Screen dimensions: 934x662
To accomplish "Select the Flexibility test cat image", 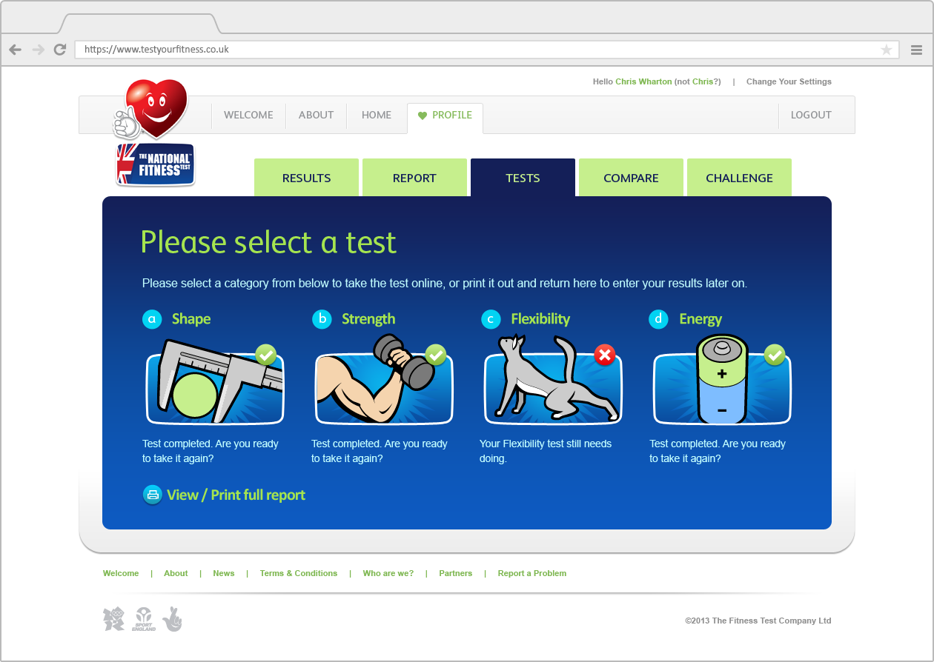I will click(552, 380).
